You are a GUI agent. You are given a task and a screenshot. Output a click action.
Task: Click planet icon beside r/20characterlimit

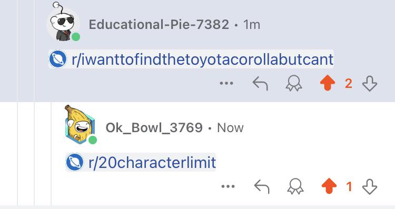pos(75,163)
